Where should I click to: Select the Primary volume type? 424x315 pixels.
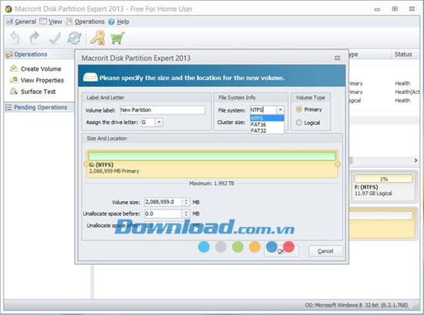pyautogui.click(x=299, y=109)
